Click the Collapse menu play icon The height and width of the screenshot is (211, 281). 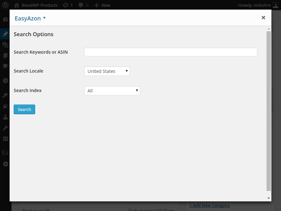(5, 164)
